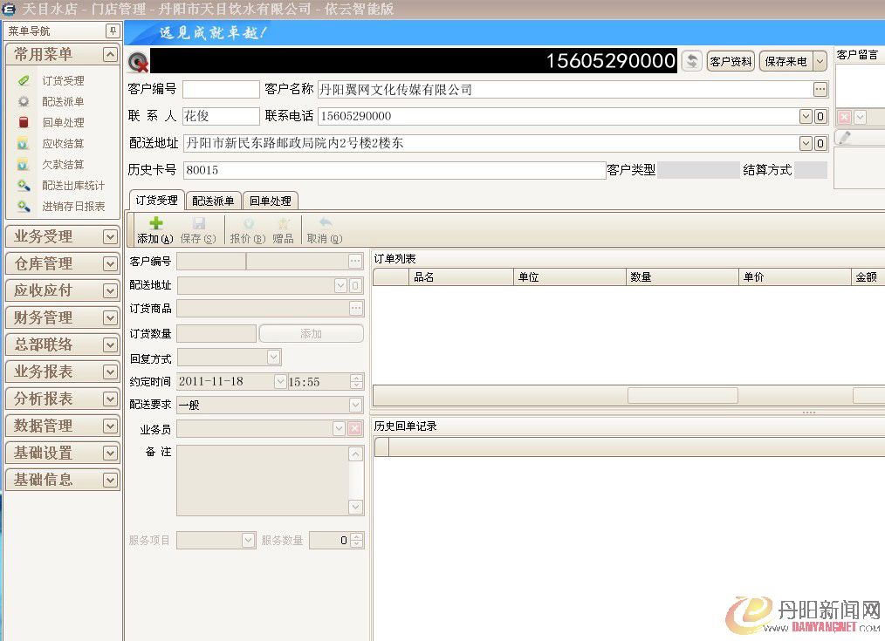Open 回单处理 in the sidebar menu
885x641 pixels.
63,122
